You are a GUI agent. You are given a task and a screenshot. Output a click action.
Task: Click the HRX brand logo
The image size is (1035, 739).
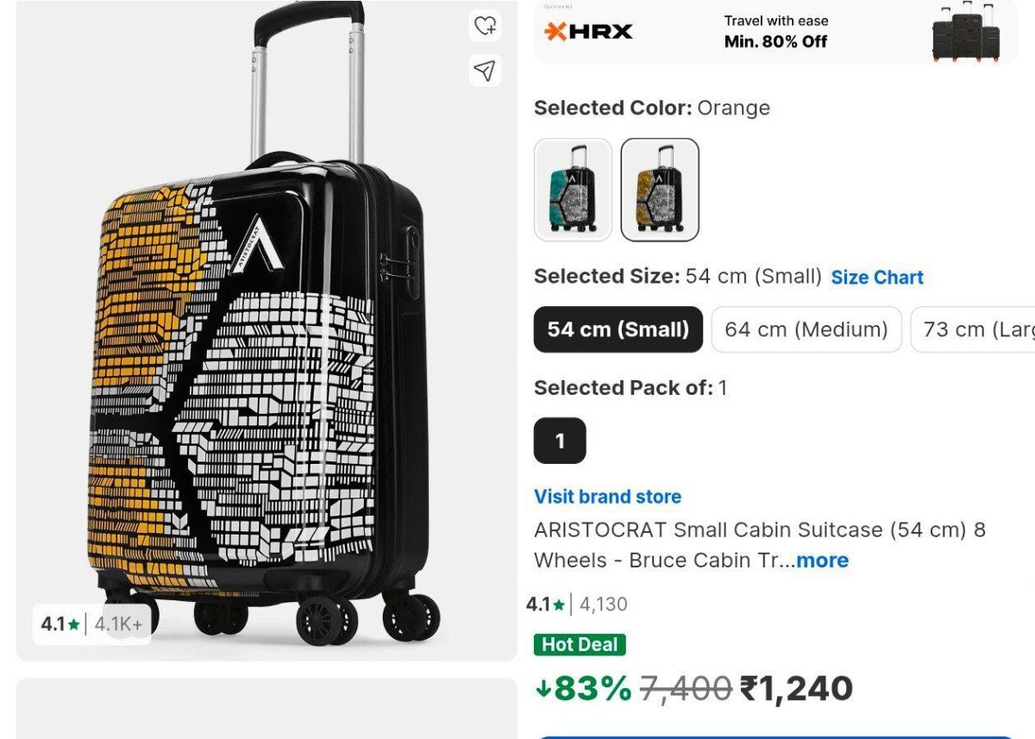(589, 32)
